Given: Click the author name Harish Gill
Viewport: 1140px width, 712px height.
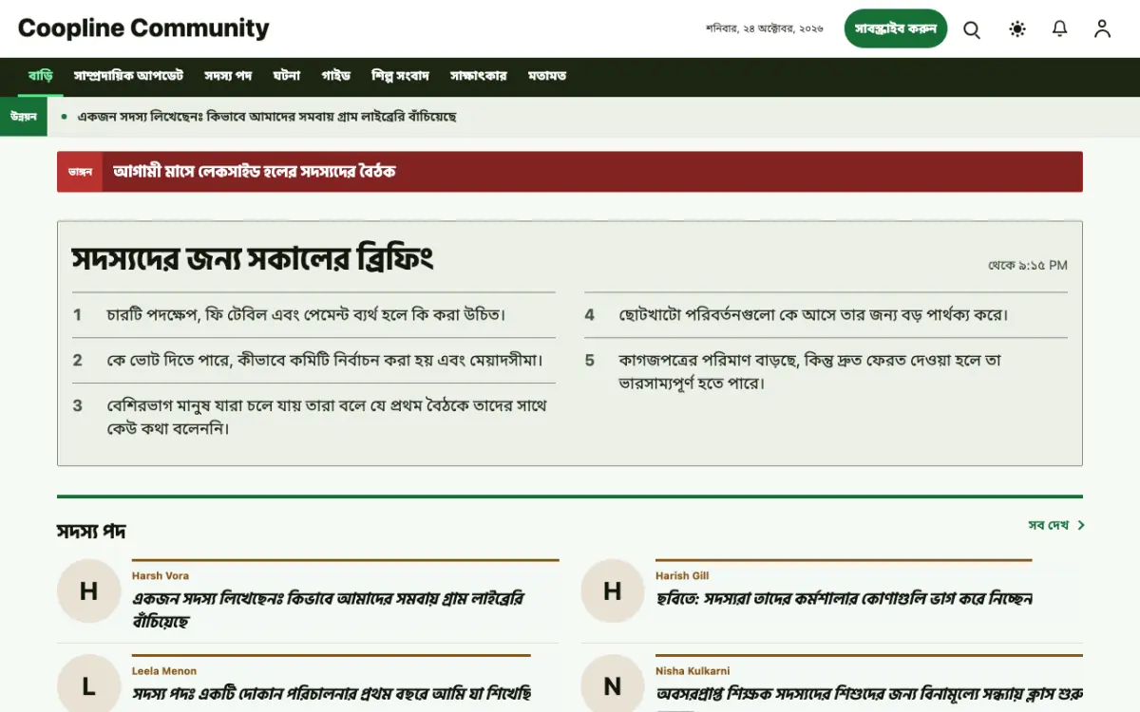Looking at the screenshot, I should point(682,576).
